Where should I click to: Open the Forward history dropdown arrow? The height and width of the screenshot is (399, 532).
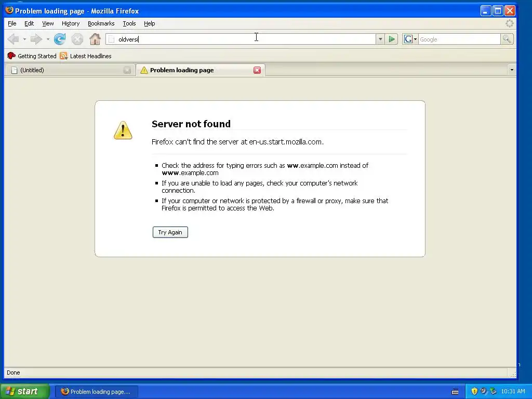[x=48, y=39]
